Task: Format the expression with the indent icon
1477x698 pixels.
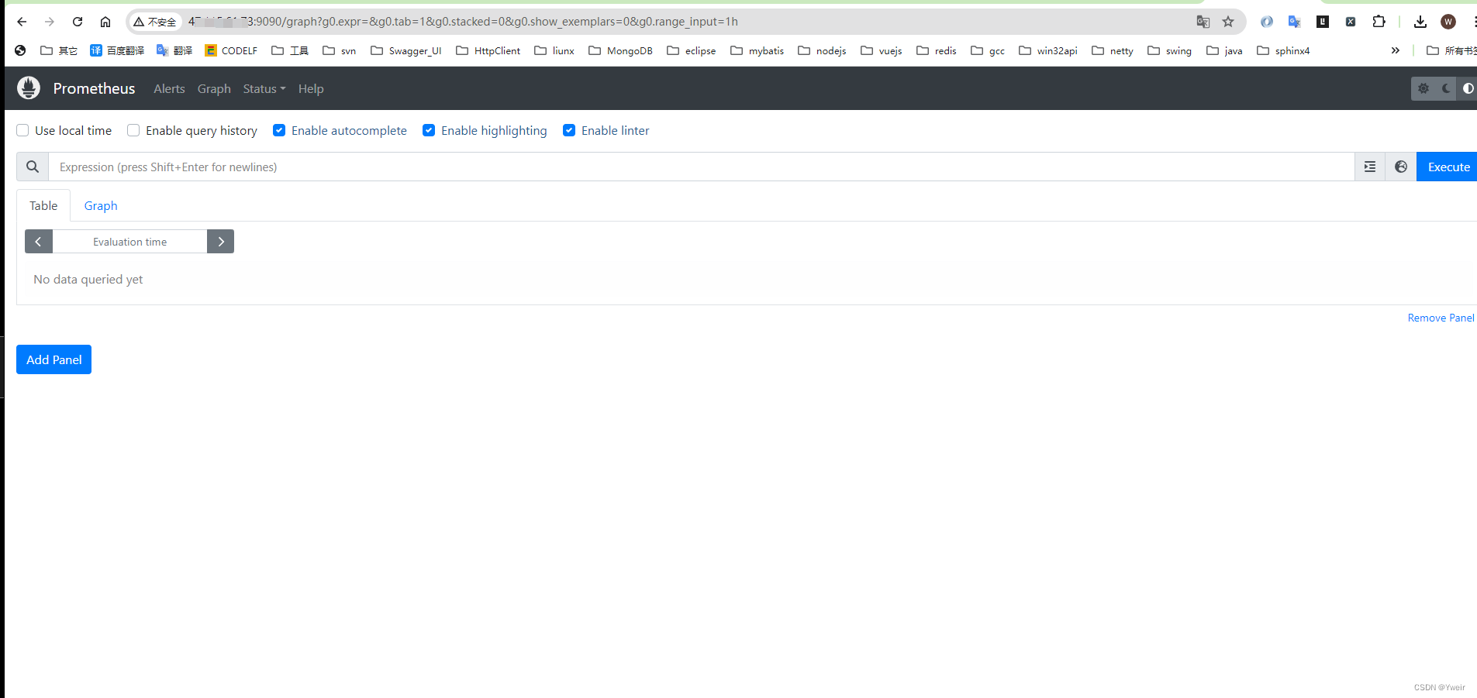Action: [1370, 167]
